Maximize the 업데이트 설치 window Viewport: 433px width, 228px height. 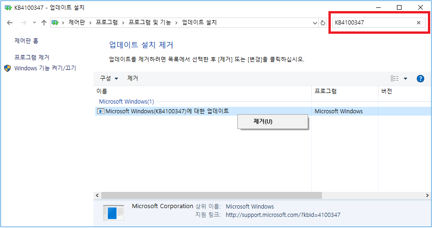[x=399, y=7]
